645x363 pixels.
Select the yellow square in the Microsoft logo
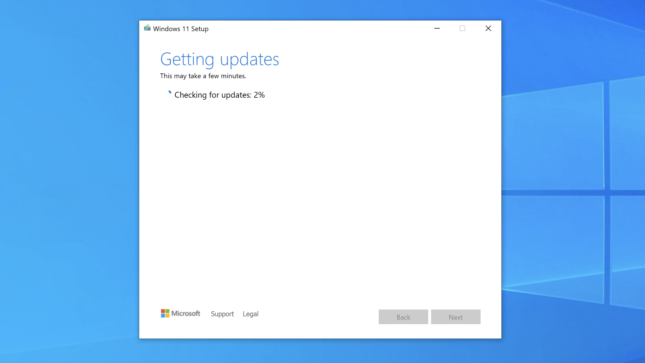tap(167, 315)
